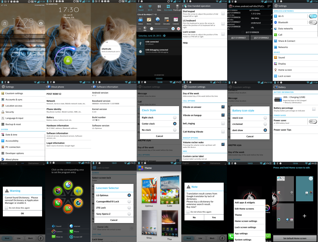This screenshot has height=242, width=318.
Task: Open the 1,512 GHz frequency dropdown
Action: (261, 14)
